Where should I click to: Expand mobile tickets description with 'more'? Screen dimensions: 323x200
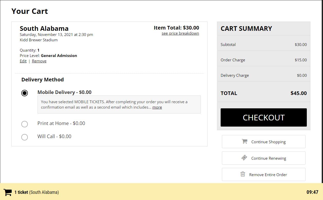pos(157,107)
